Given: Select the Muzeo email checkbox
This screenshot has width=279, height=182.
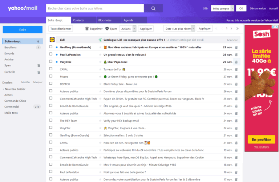Looking at the screenshot, I should [51, 77].
